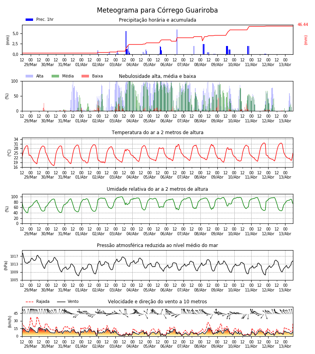Image resolution: width=315 pixels, height=354 pixels.
Task: Click the 1017 hPa pressure axis tick
Action: coord(14,256)
